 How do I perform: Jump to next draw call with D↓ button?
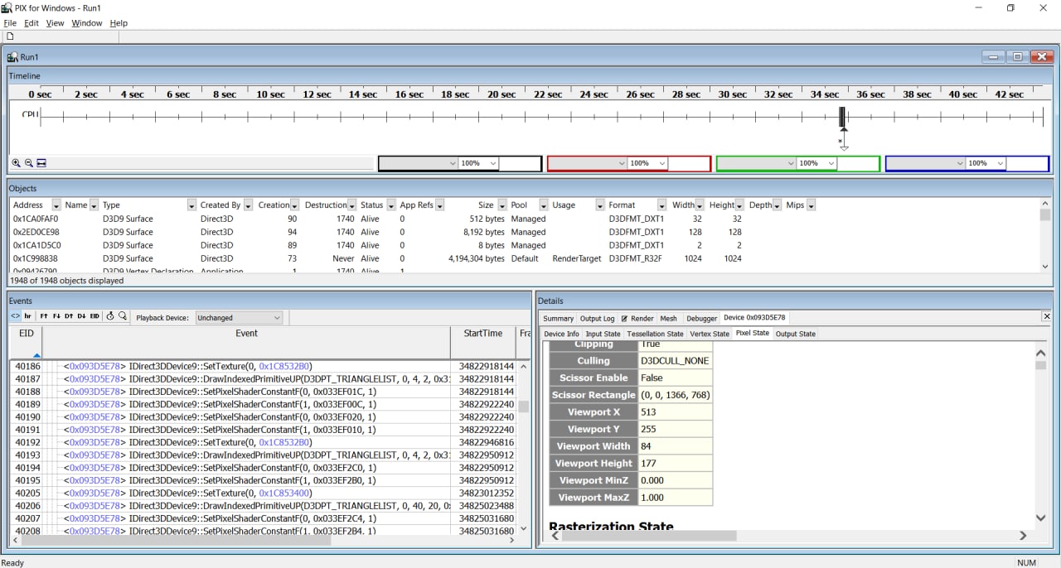(82, 316)
